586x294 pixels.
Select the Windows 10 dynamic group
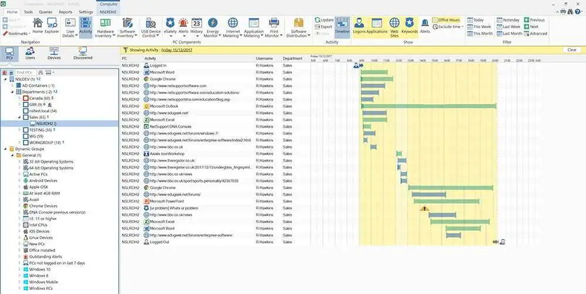(40, 269)
